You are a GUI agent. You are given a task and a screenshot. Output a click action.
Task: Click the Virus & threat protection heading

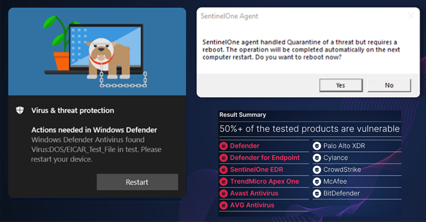[x=73, y=110]
